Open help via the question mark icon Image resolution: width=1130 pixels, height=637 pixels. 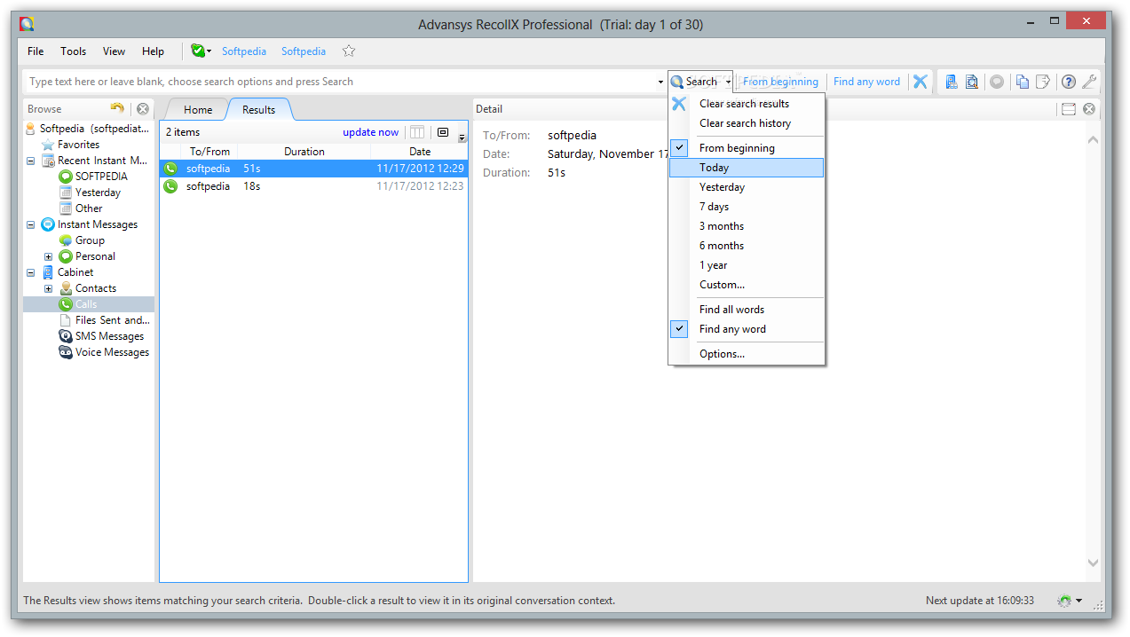(x=1069, y=82)
